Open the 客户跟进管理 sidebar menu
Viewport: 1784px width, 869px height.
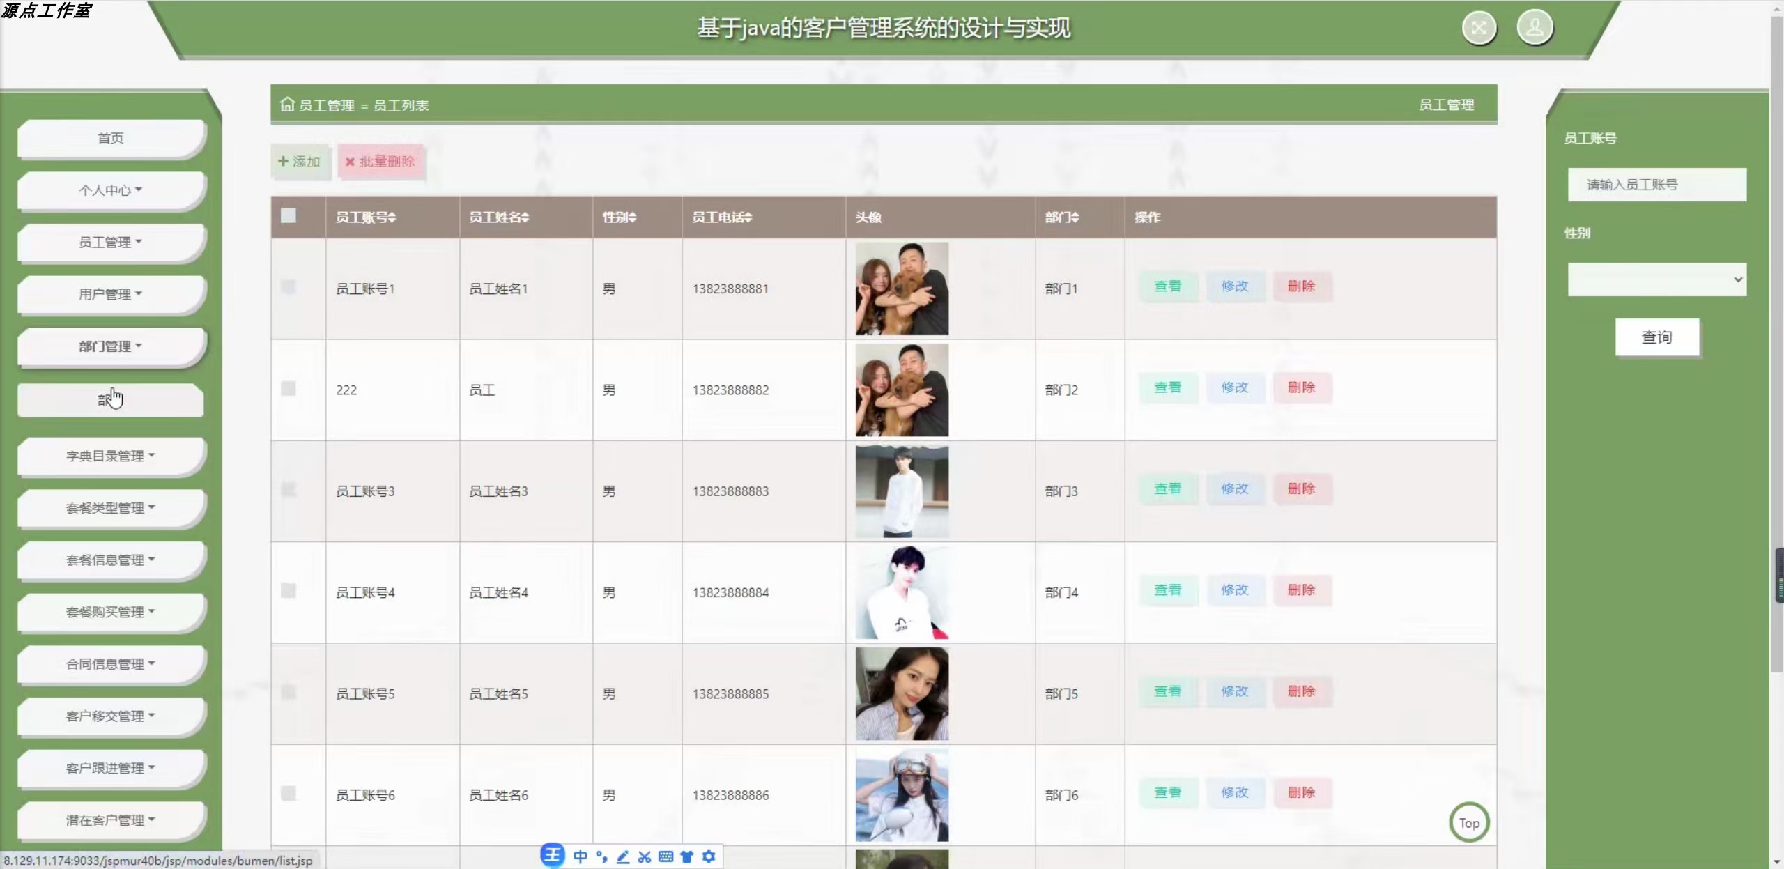coord(110,768)
